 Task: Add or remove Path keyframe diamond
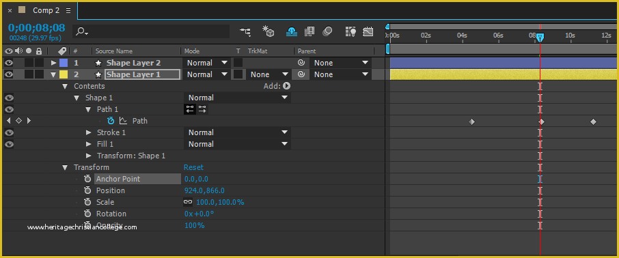18,121
